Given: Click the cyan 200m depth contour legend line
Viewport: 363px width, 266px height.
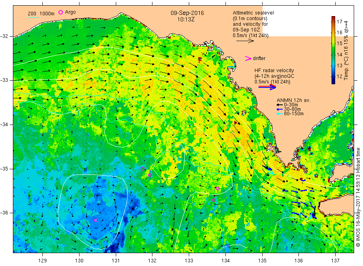Looking at the screenshot, I should (x=33, y=17).
